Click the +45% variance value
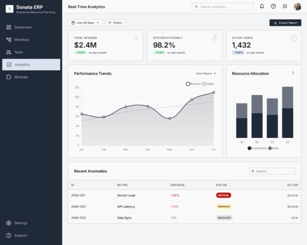The height and width of the screenshot is (245, 307). [x=174, y=195]
